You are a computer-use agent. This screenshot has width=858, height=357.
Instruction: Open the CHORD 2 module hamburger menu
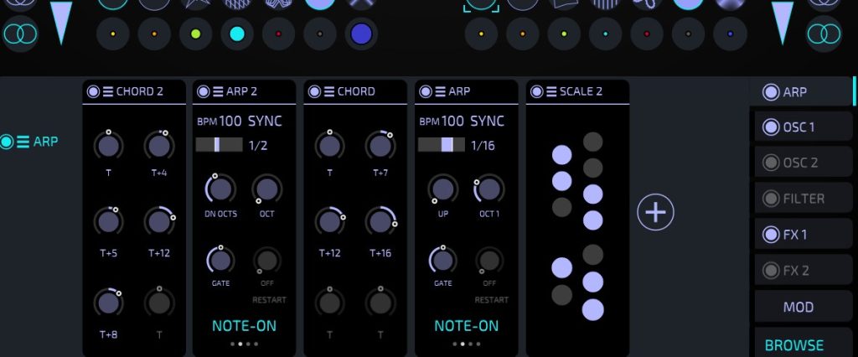pyautogui.click(x=107, y=91)
